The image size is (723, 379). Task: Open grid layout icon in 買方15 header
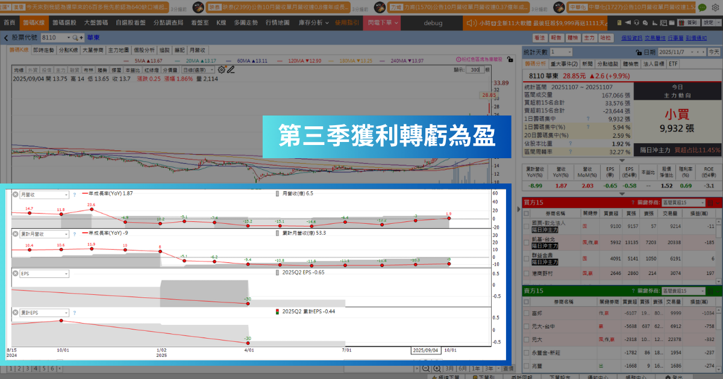[x=712, y=203]
